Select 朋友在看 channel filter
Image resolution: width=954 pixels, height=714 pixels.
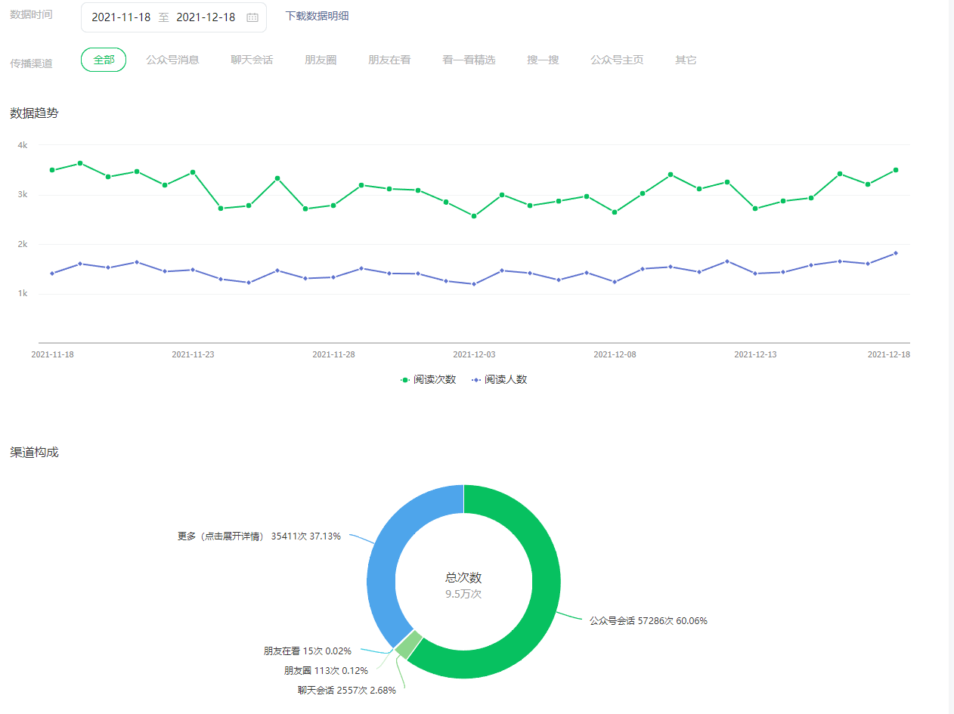point(389,60)
